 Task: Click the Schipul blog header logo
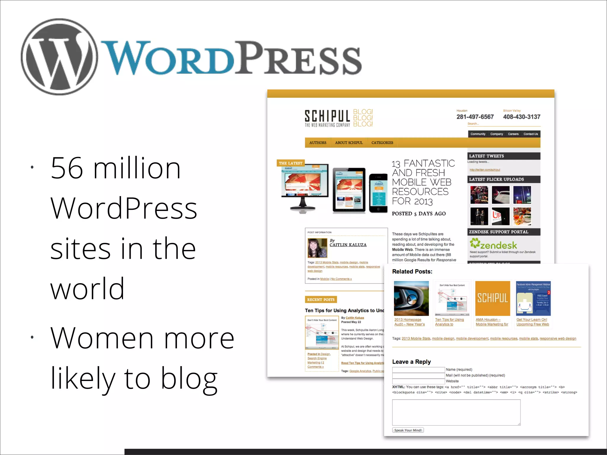tap(339, 118)
